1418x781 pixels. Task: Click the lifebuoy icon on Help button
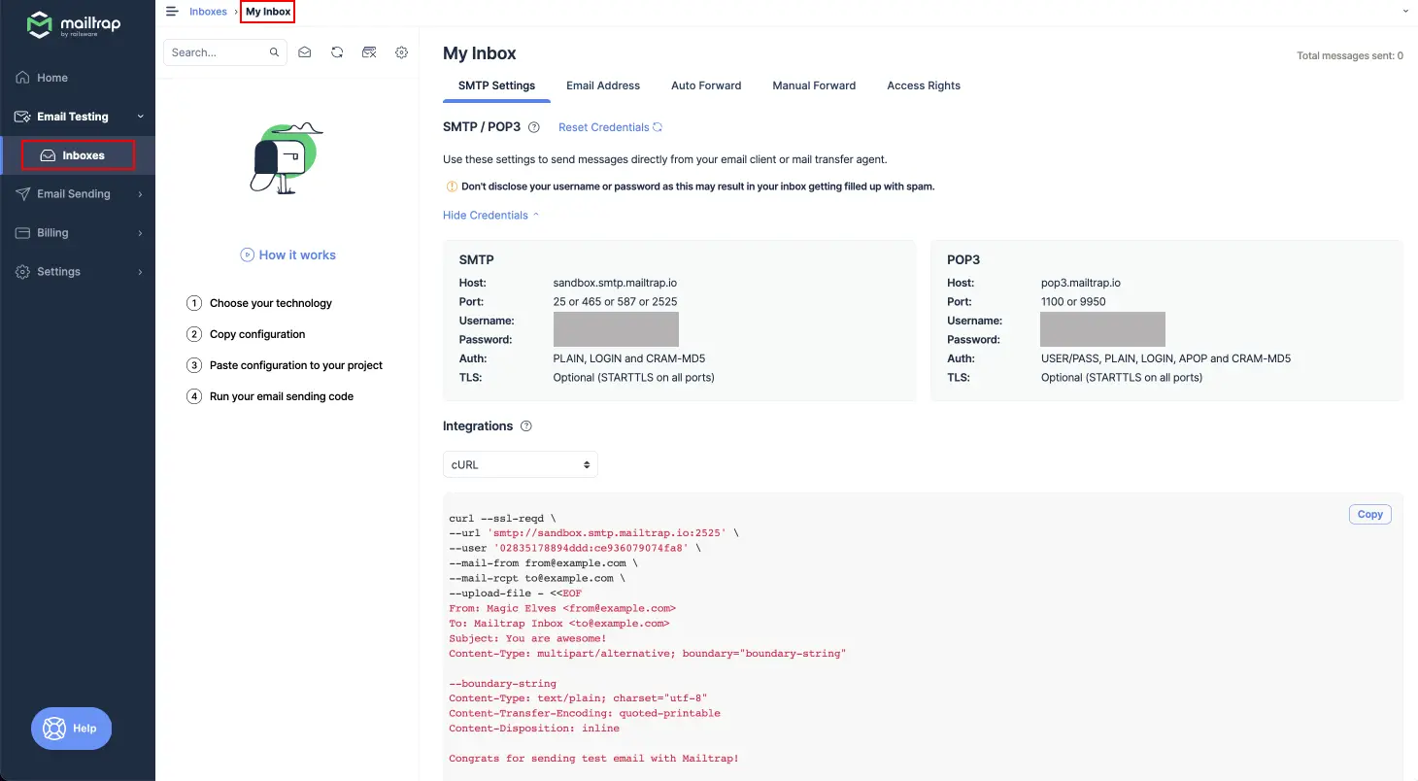coord(53,729)
